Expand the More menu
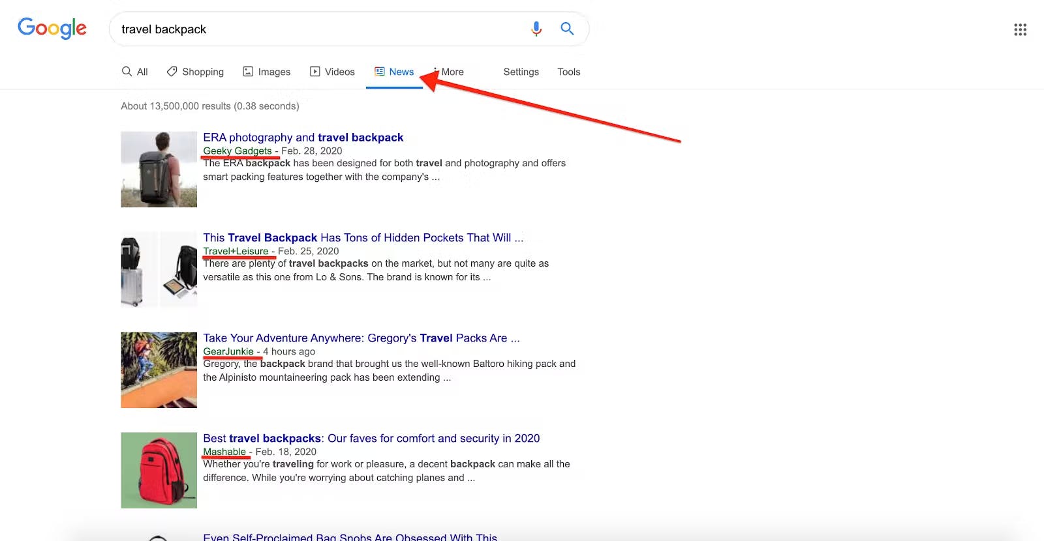1044x541 pixels. point(448,72)
